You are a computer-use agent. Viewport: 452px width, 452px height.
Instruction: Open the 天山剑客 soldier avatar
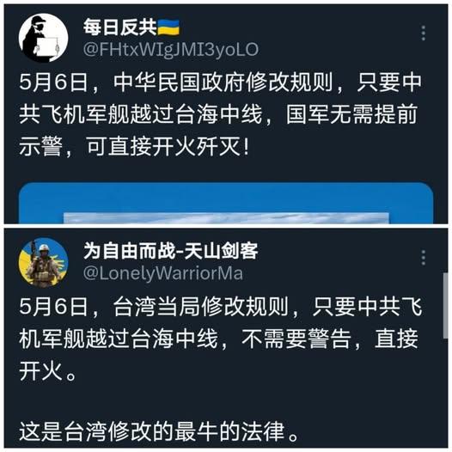pos(43,262)
